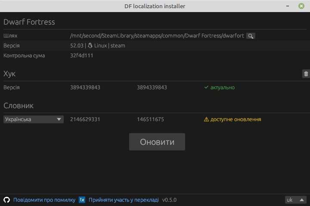This screenshot has height=206, width=310.
Task: Click the актуально status text
Action: [x=223, y=87]
